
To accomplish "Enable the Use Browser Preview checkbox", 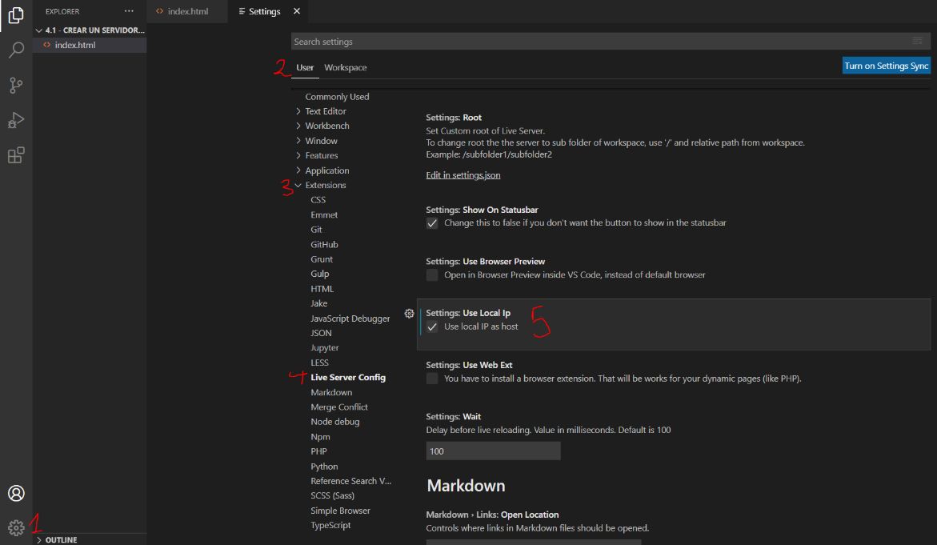I will pos(432,275).
